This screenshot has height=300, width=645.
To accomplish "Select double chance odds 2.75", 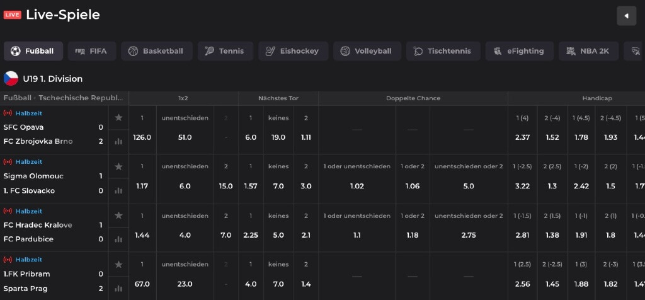I will [469, 227].
